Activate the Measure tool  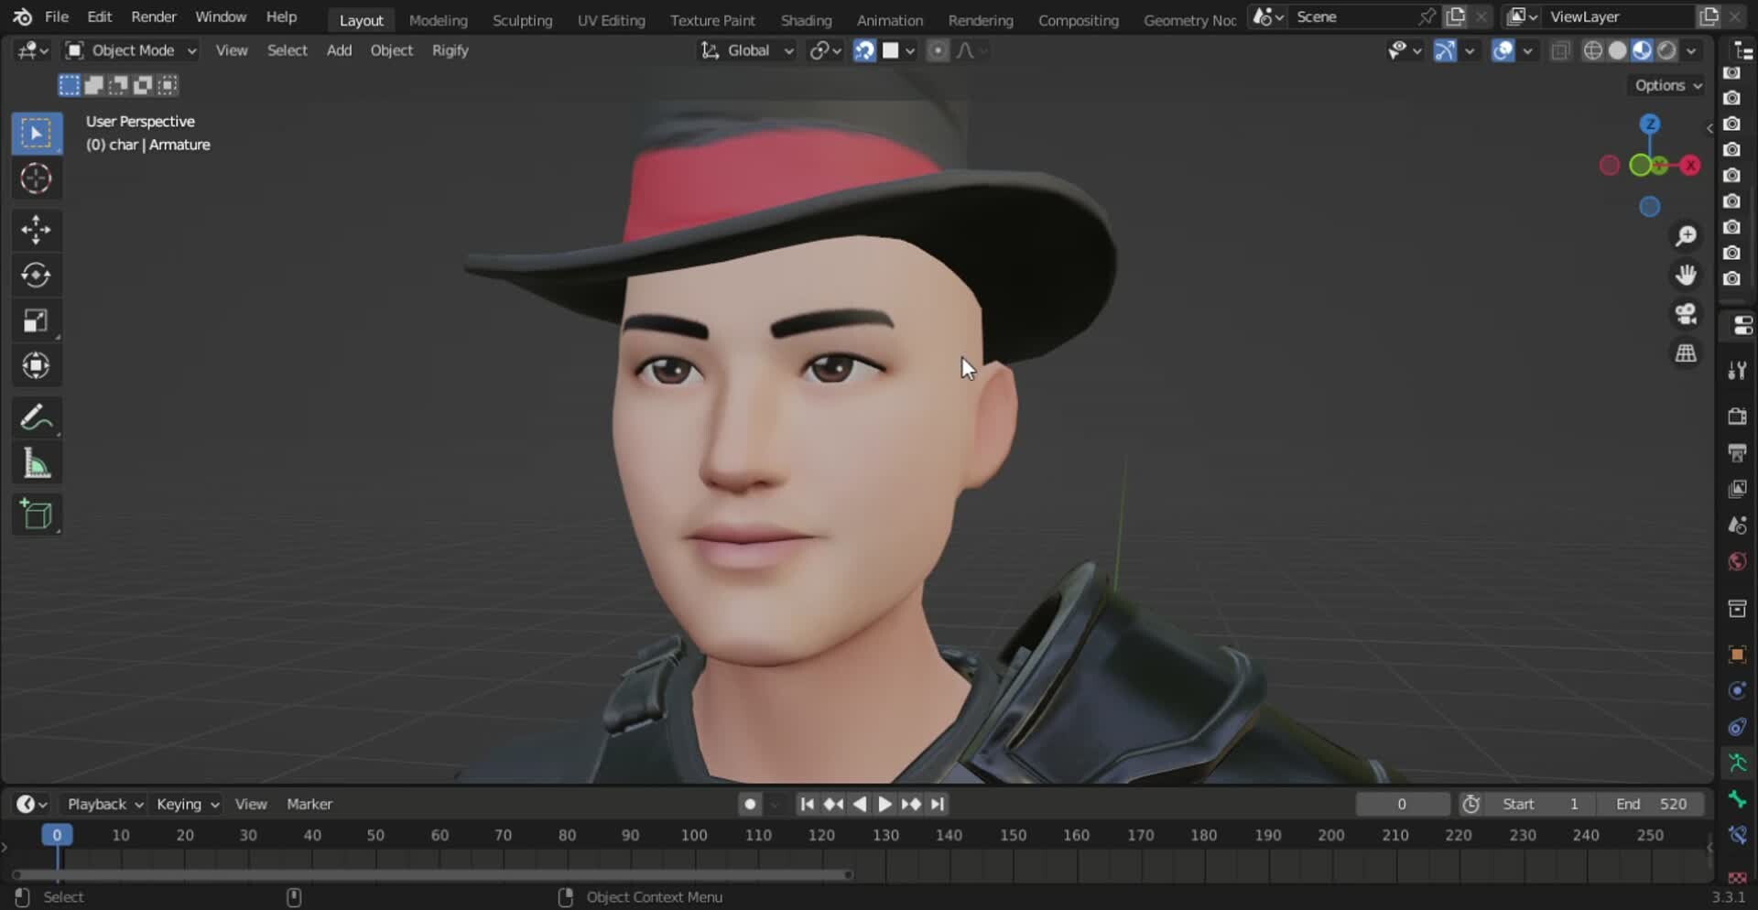tap(36, 463)
